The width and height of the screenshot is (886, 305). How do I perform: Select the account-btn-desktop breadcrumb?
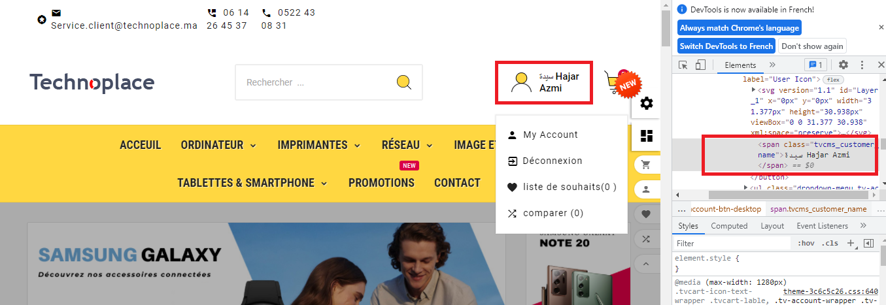click(726, 209)
